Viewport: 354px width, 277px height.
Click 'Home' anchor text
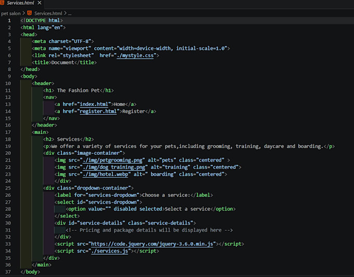(119, 104)
